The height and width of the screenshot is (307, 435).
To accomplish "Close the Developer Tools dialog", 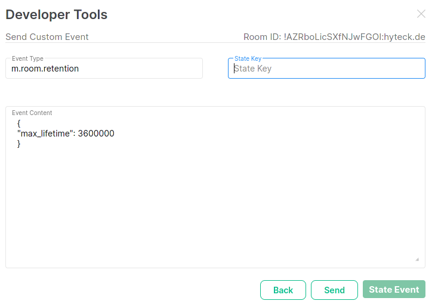I will (x=421, y=14).
